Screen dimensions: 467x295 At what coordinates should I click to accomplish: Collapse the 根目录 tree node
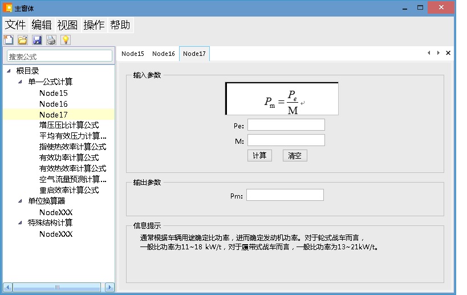(9, 71)
